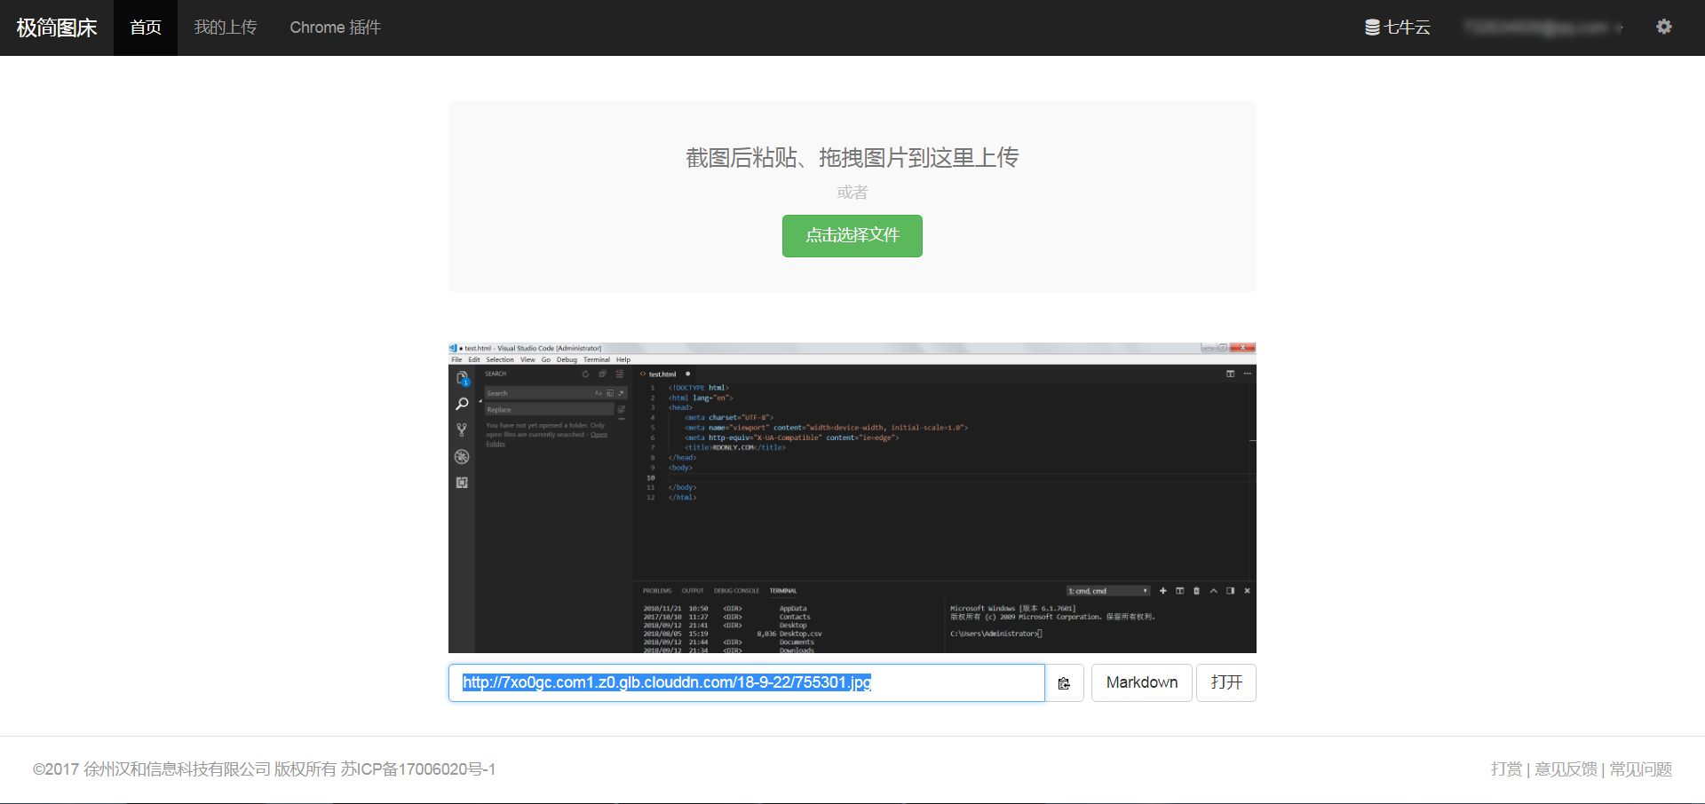Open the 极简图床 logo link
Image resolution: width=1705 pixels, height=804 pixels.
pos(57,28)
